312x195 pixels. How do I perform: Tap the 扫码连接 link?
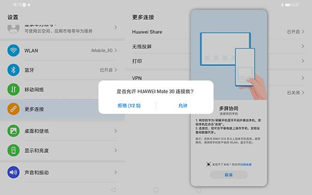pyautogui.click(x=246, y=164)
